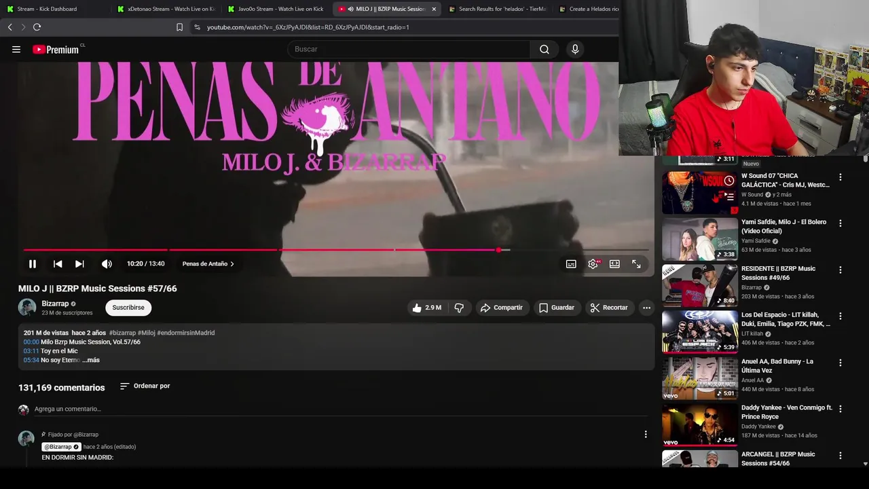
Task: Click #bizarrap hashtag in description
Action: click(122, 333)
